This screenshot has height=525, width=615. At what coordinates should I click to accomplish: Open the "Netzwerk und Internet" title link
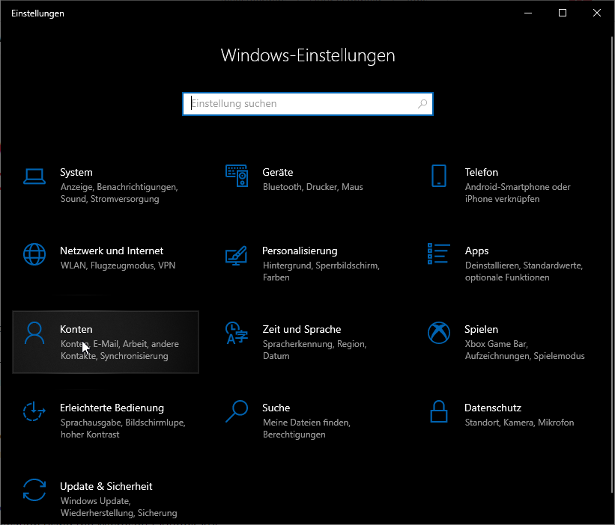(112, 251)
